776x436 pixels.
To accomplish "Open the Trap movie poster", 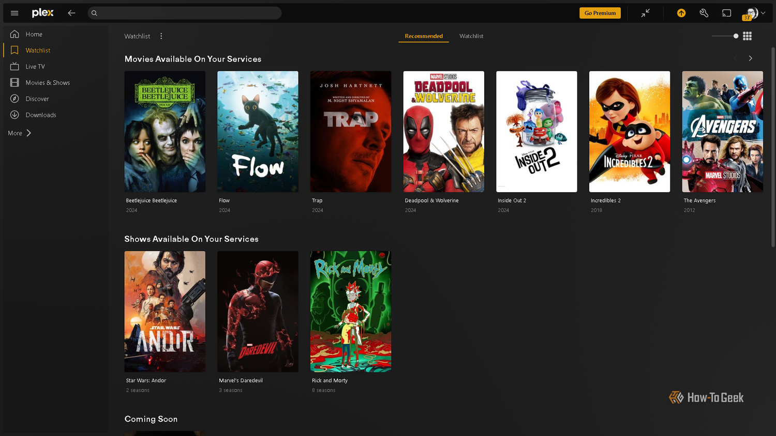I will pyautogui.click(x=351, y=132).
